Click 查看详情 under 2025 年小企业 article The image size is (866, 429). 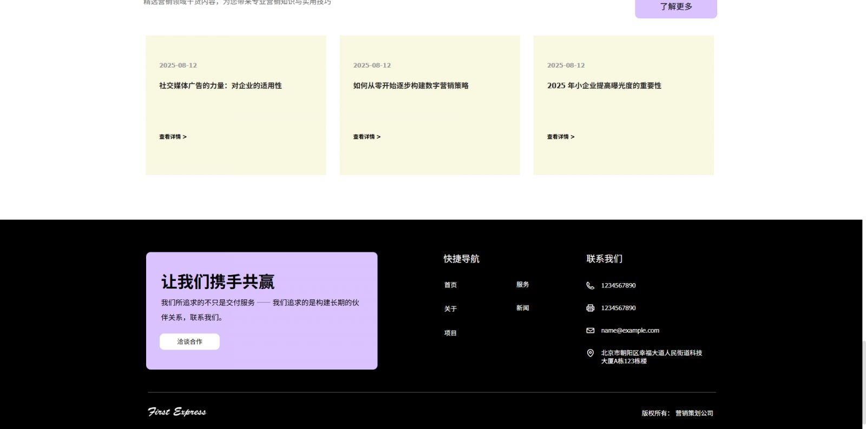coord(560,137)
